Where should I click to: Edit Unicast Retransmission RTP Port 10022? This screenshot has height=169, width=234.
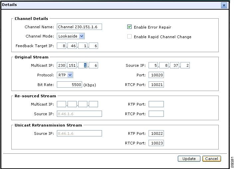tap(156, 133)
